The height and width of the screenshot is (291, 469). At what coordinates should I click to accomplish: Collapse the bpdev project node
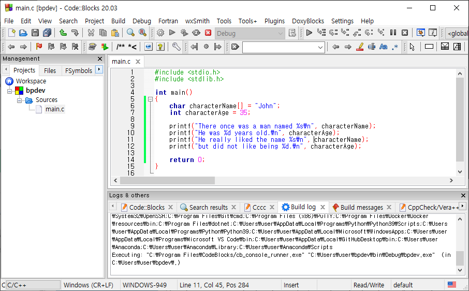coord(9,91)
